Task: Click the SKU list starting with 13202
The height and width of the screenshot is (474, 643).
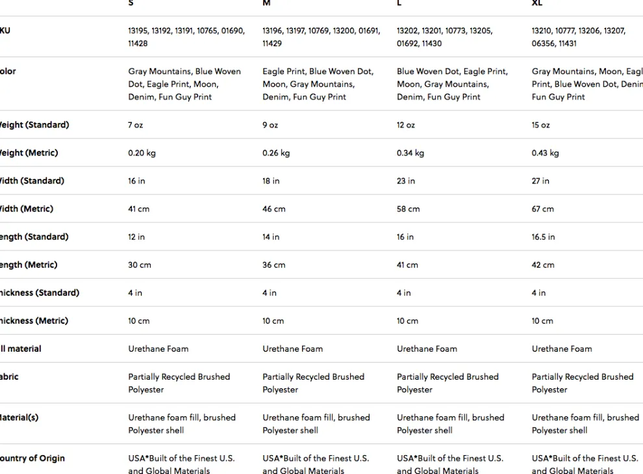Action: point(444,37)
